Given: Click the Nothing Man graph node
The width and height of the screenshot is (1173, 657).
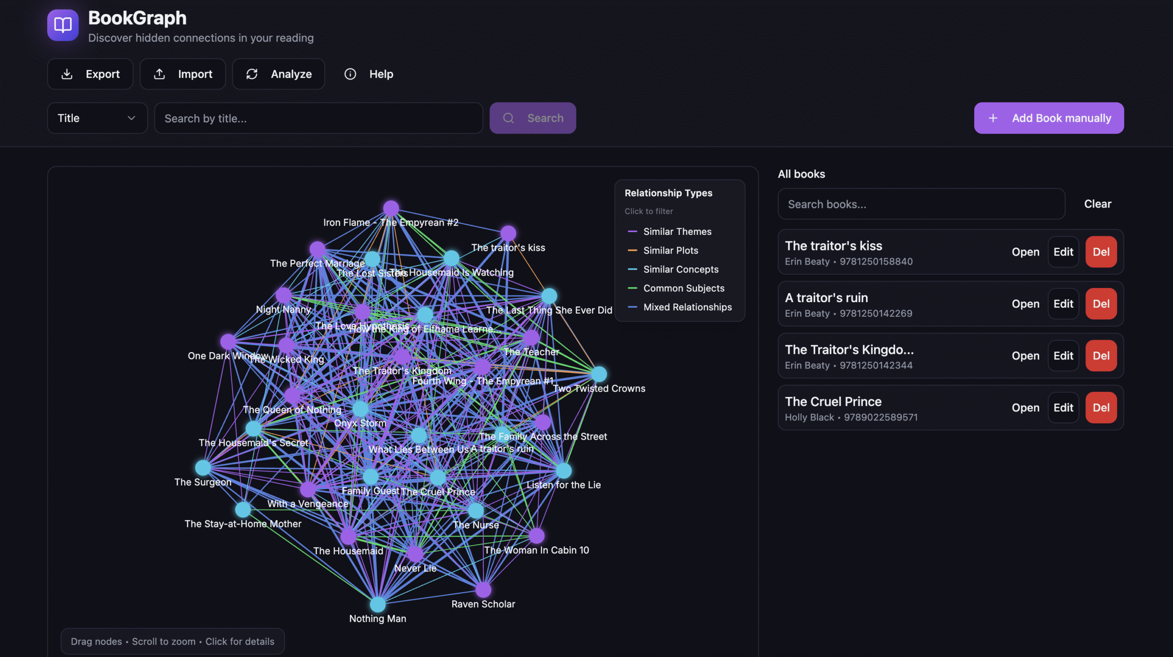Looking at the screenshot, I should coord(378,604).
